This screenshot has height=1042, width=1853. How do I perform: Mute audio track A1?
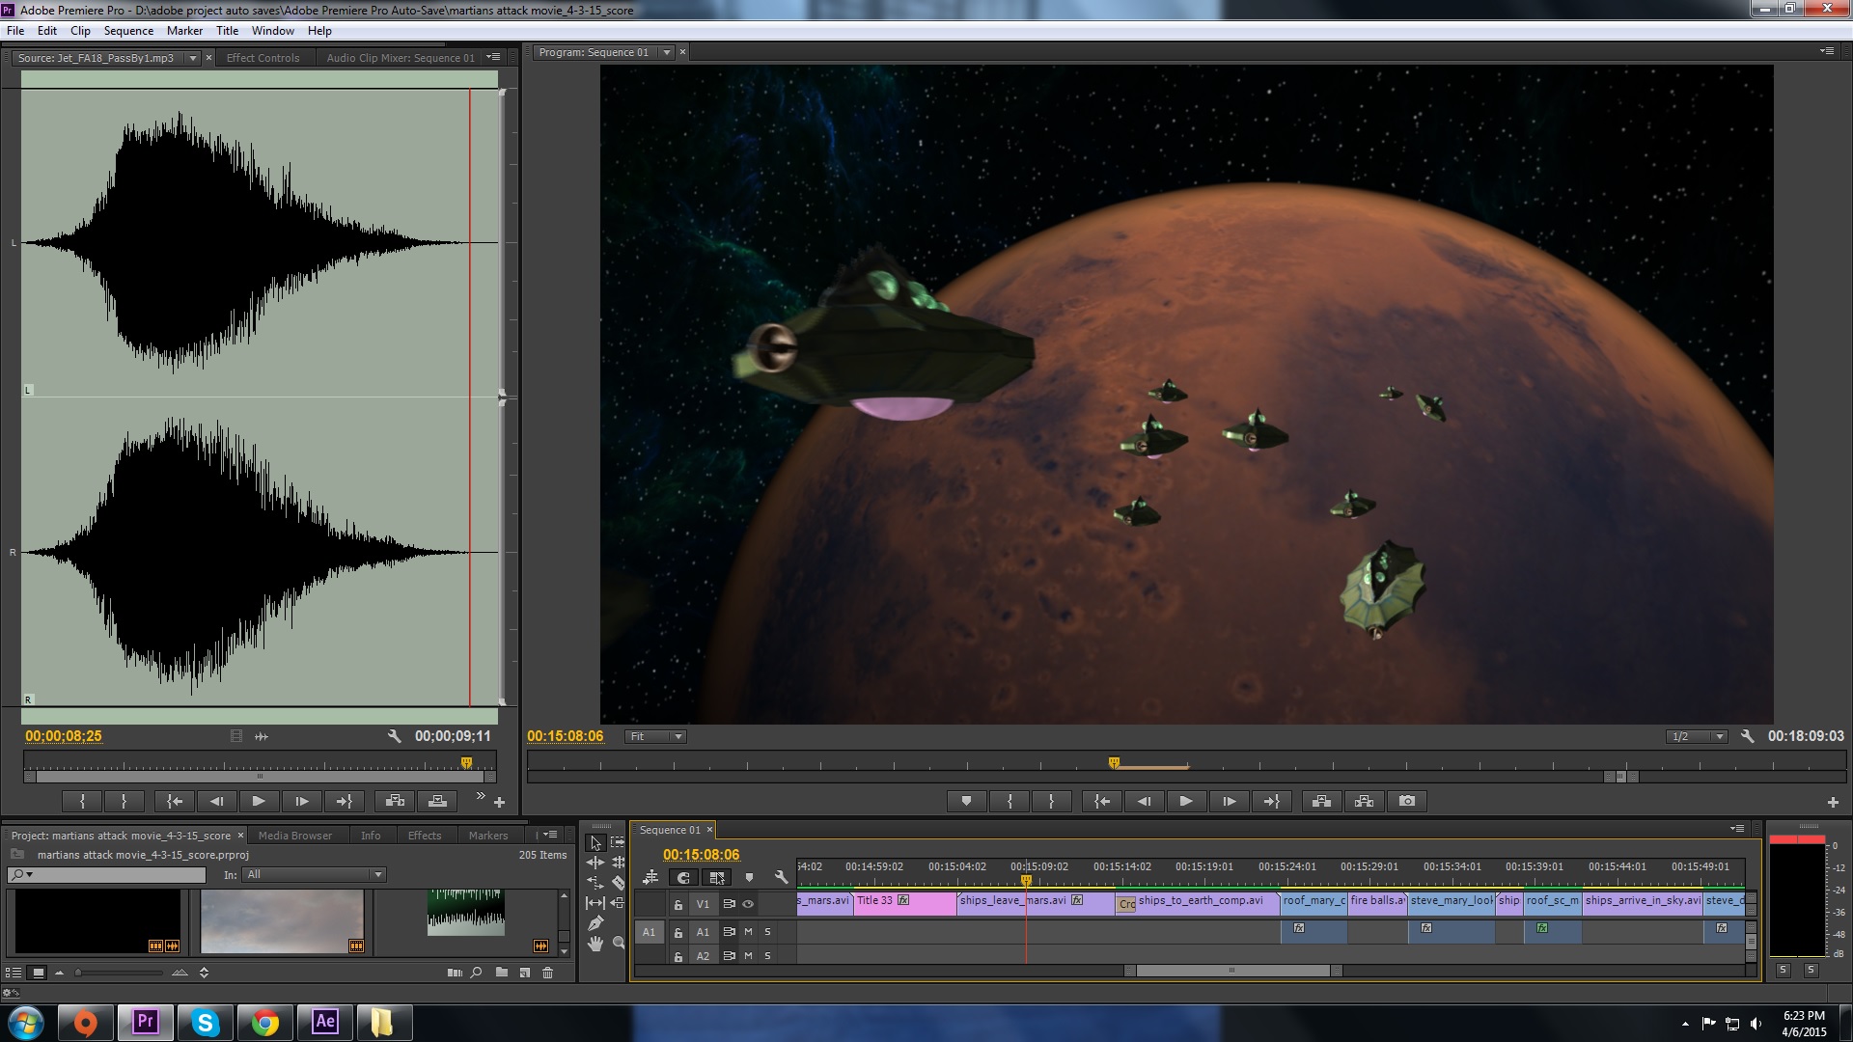748,932
